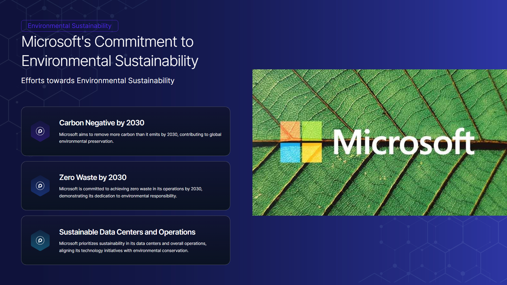Screen dimensions: 507x285
Task: Click the Sustainable Data Centers hexagon icon
Action: (40, 240)
